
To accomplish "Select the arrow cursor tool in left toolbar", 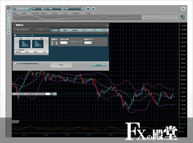I will (x=8, y=8).
